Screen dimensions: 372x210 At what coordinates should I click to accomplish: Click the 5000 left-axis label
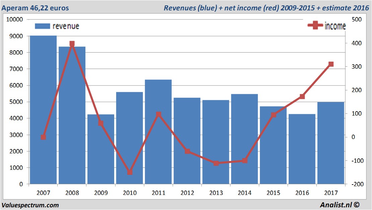tap(16, 102)
